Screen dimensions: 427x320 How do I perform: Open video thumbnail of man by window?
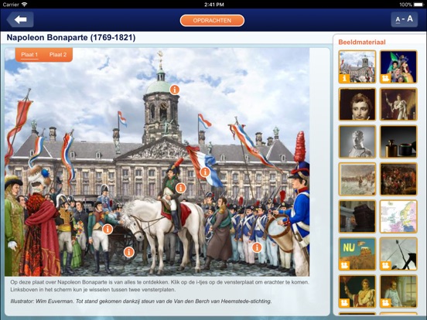[398, 291]
